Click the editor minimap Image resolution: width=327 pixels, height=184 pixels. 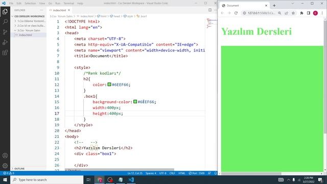(x=211, y=23)
